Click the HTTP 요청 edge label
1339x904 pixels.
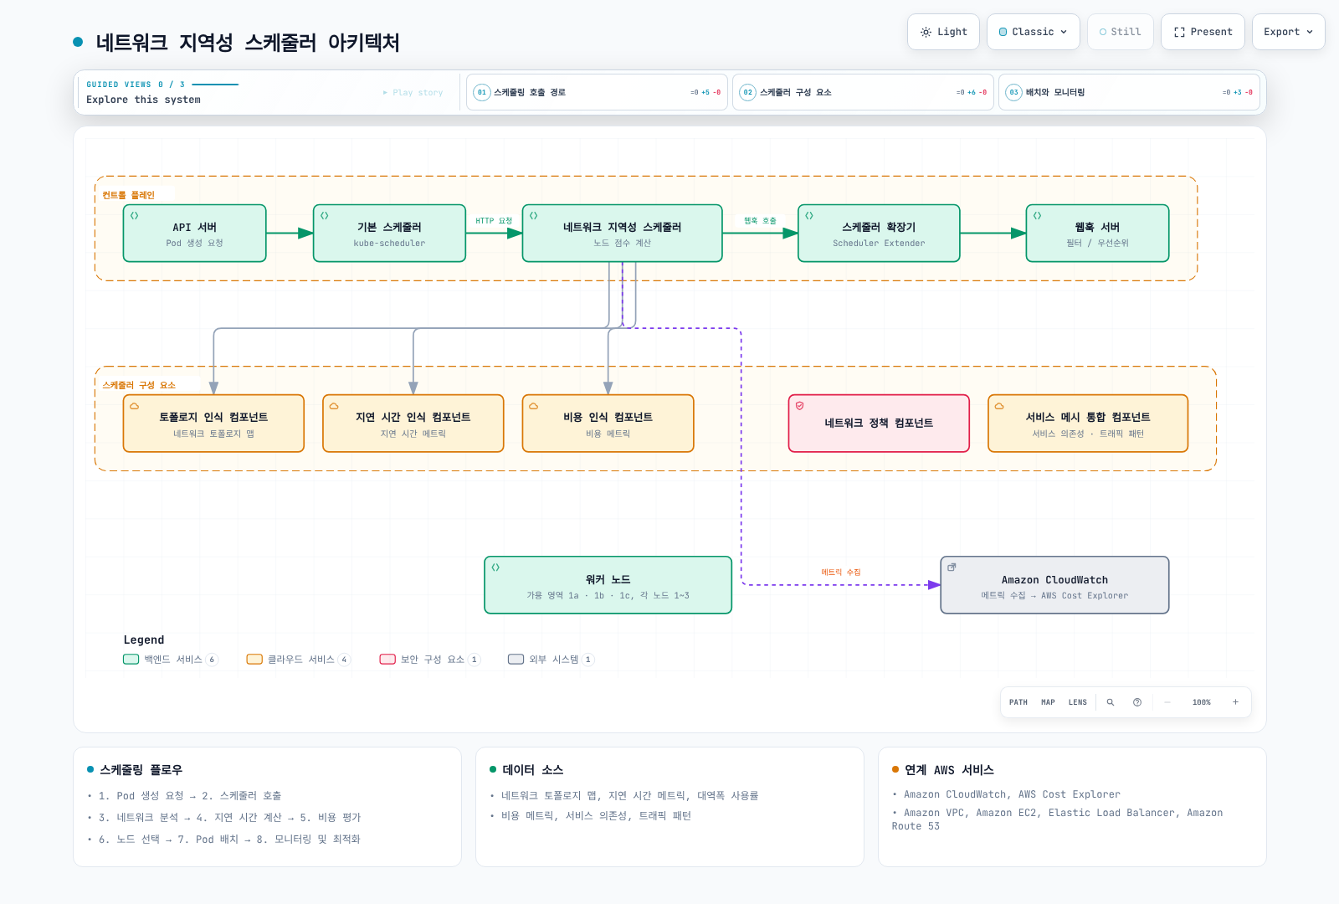pyautogui.click(x=494, y=221)
